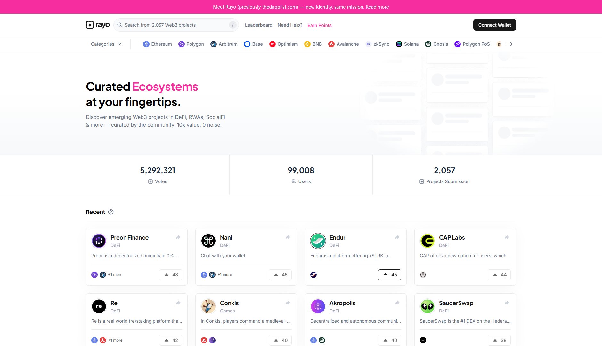Select the BNB chain filter

pos(313,44)
